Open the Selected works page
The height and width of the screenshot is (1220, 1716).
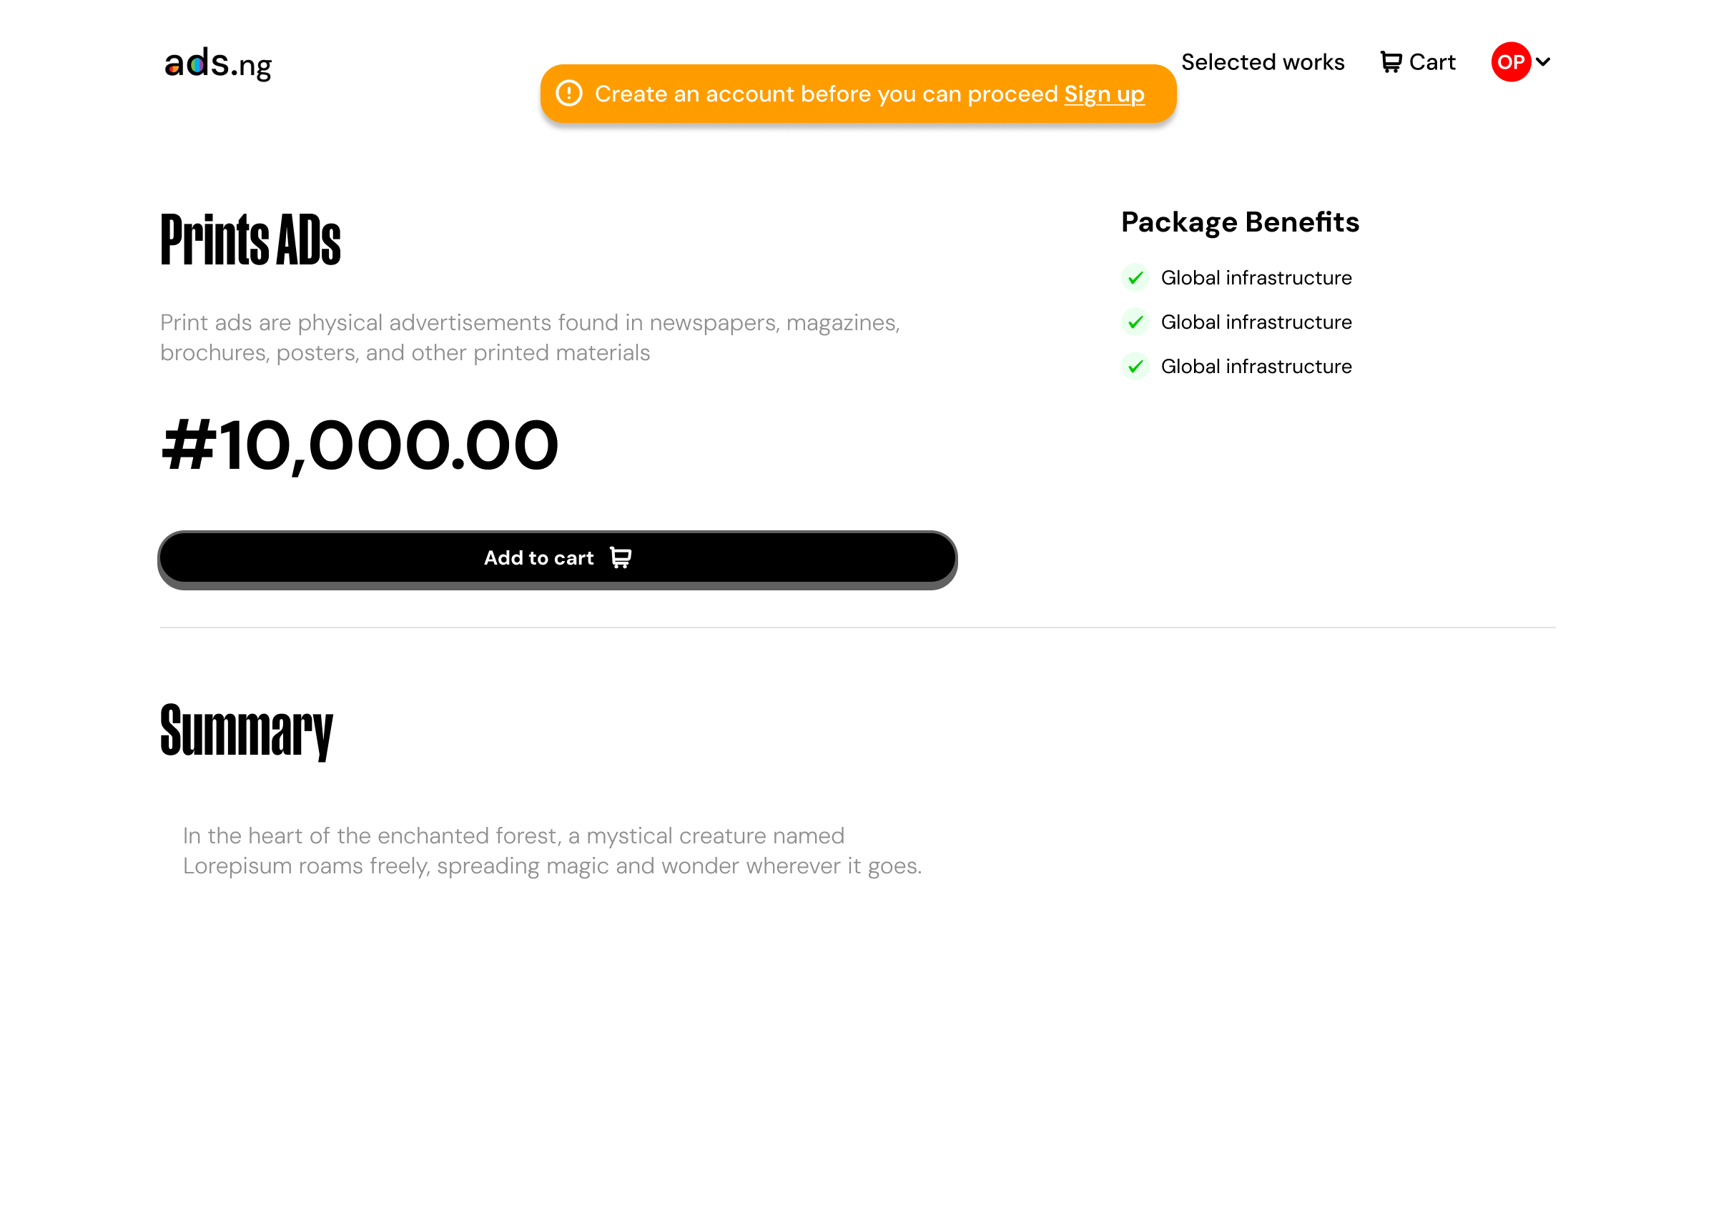point(1262,62)
